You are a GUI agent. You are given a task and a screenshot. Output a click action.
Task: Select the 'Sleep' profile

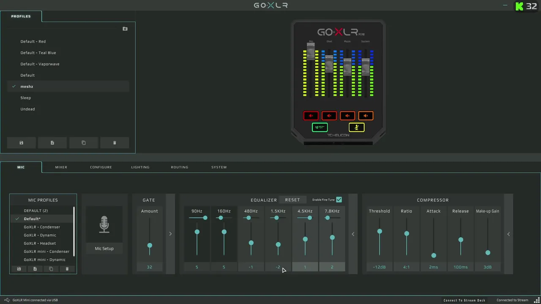click(68, 98)
